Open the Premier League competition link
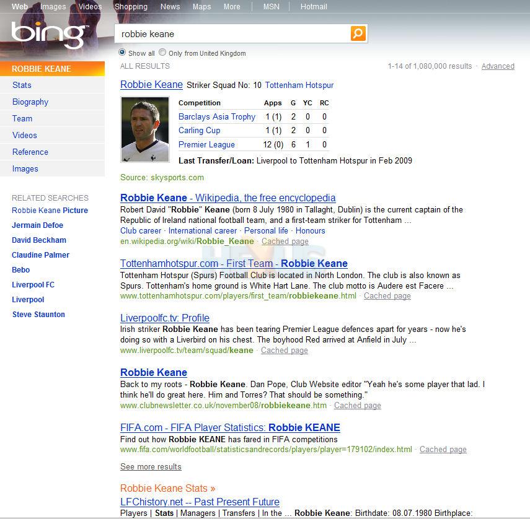Image resolution: width=530 pixels, height=519 pixels. 206,144
